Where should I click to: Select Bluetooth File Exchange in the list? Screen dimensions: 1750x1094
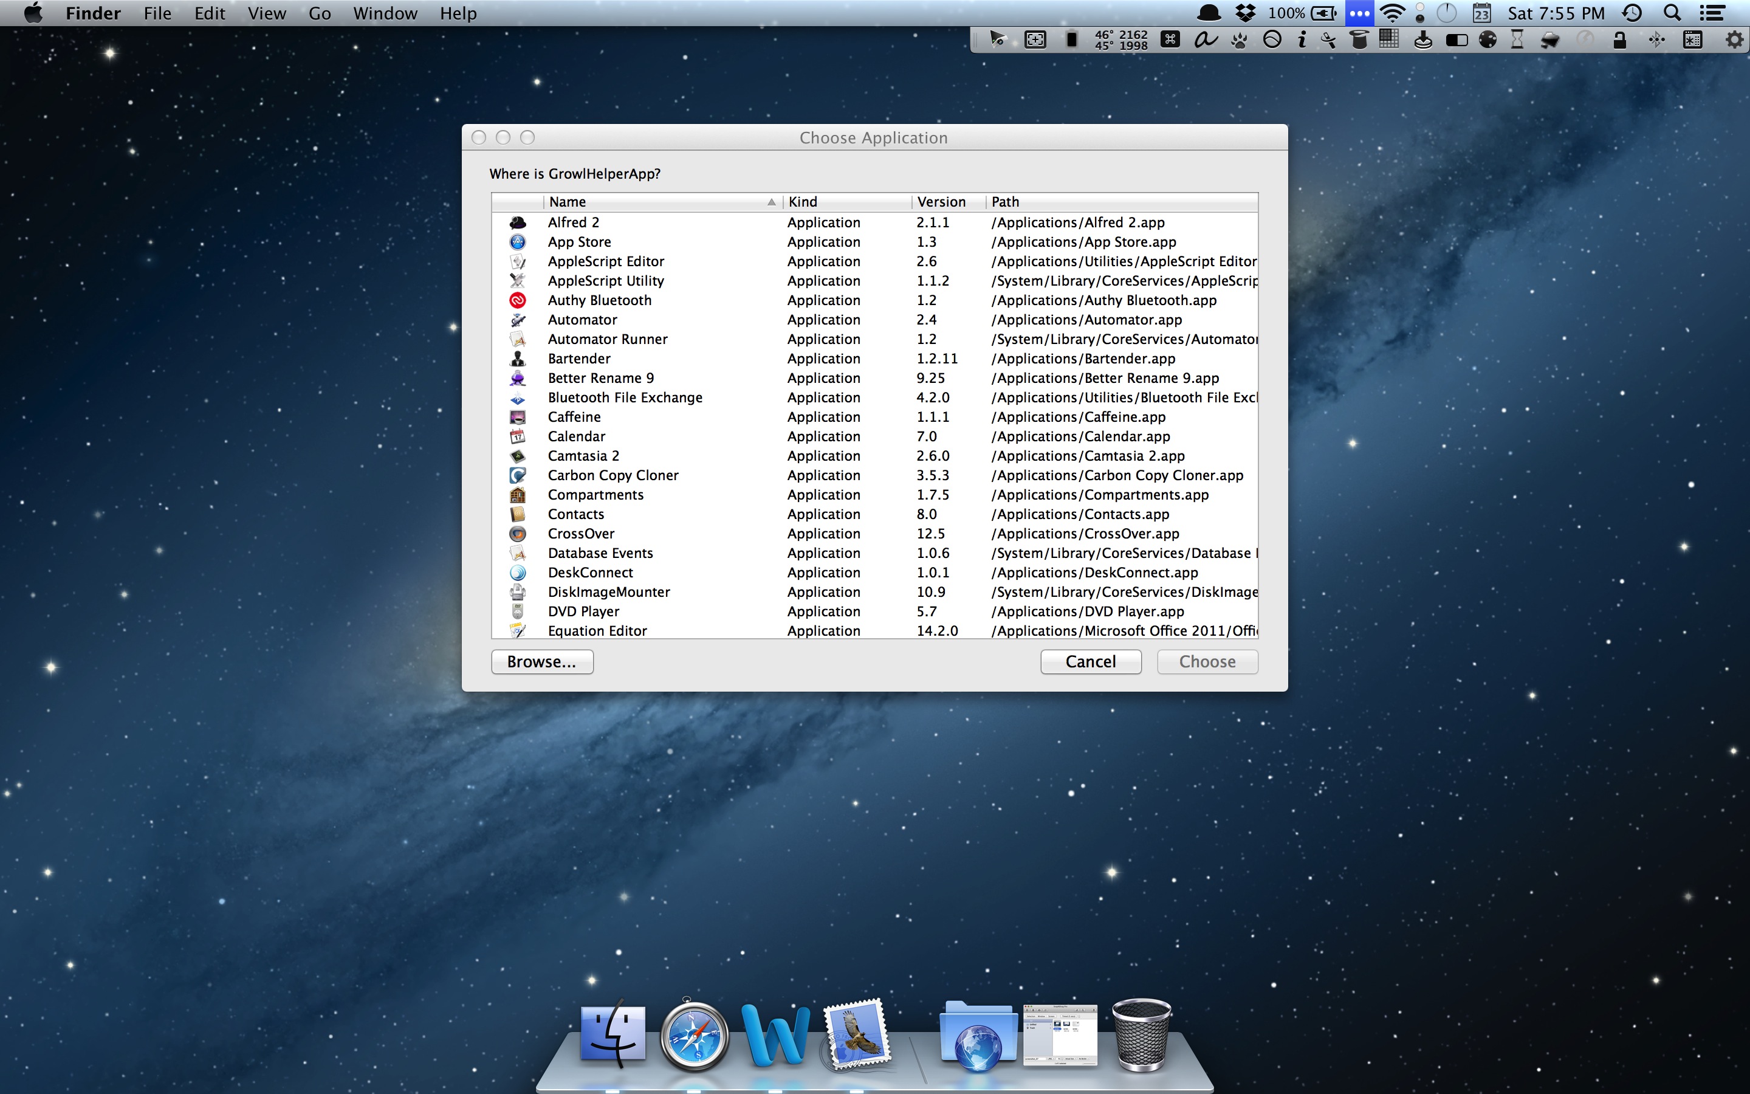(x=875, y=398)
